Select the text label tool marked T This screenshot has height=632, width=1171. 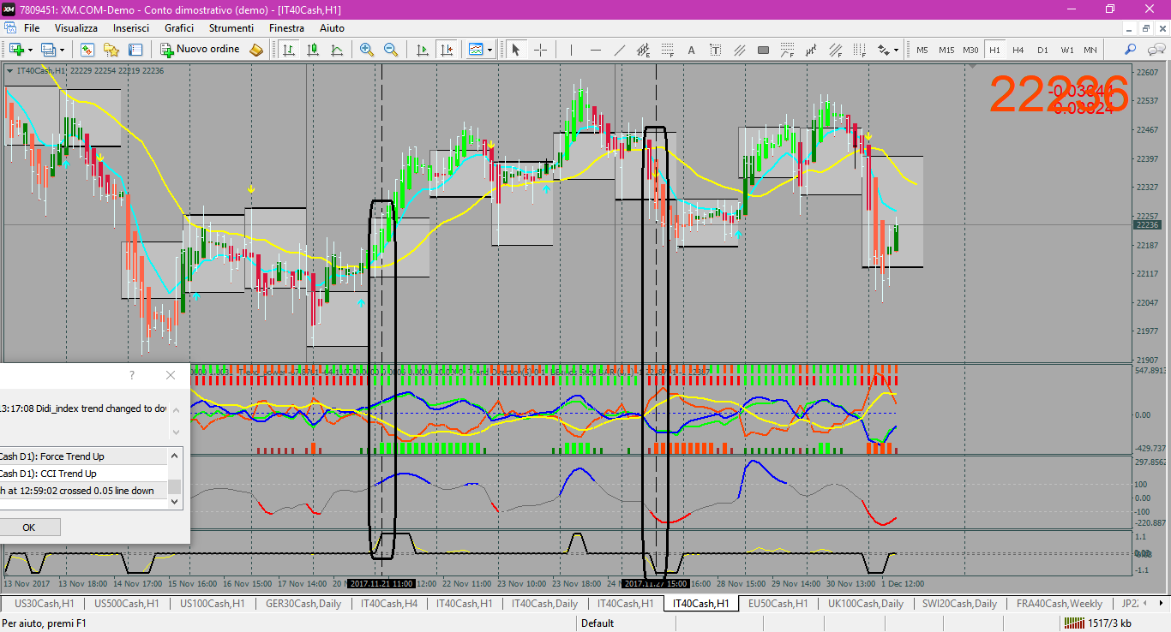[715, 50]
